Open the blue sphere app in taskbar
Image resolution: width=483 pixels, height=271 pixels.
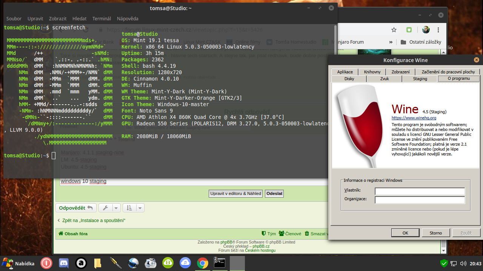point(133,263)
